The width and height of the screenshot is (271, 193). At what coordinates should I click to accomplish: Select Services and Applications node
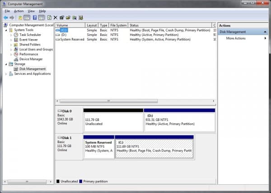coord(33,74)
